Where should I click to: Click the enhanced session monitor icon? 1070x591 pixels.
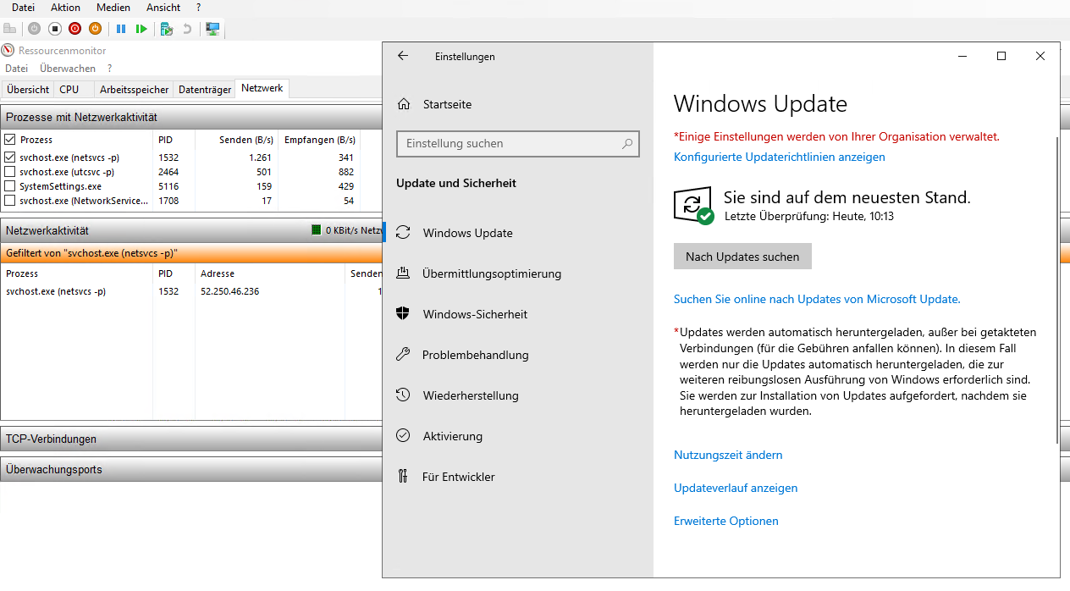[x=212, y=29]
